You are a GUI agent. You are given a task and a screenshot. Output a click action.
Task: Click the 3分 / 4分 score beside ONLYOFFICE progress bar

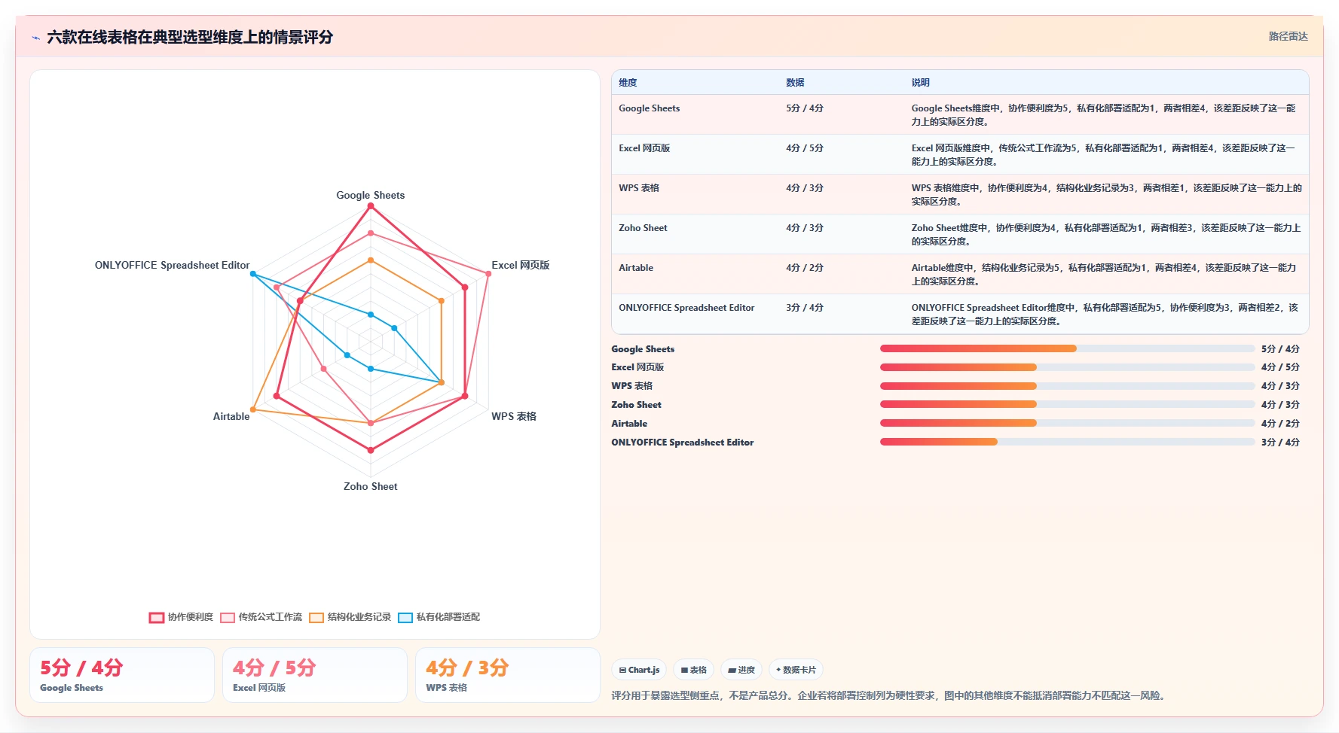[1280, 443]
